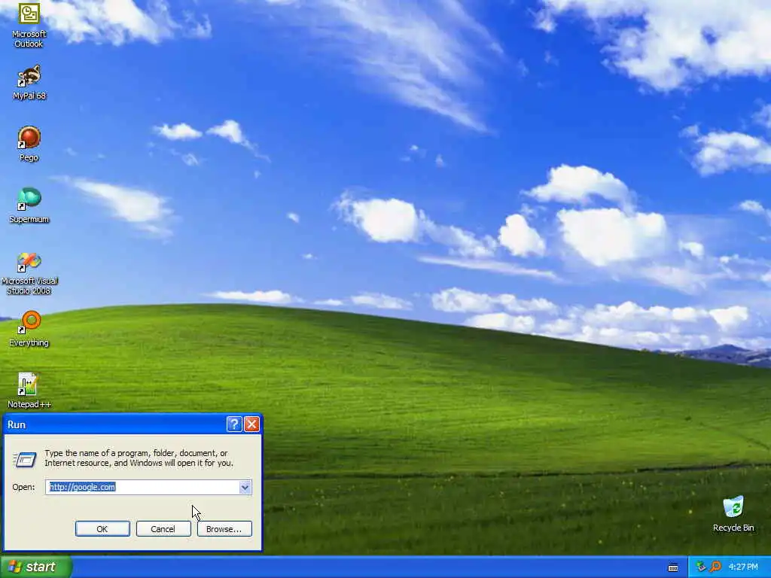Select the MyPal 68 browser shortcut

pos(29,83)
